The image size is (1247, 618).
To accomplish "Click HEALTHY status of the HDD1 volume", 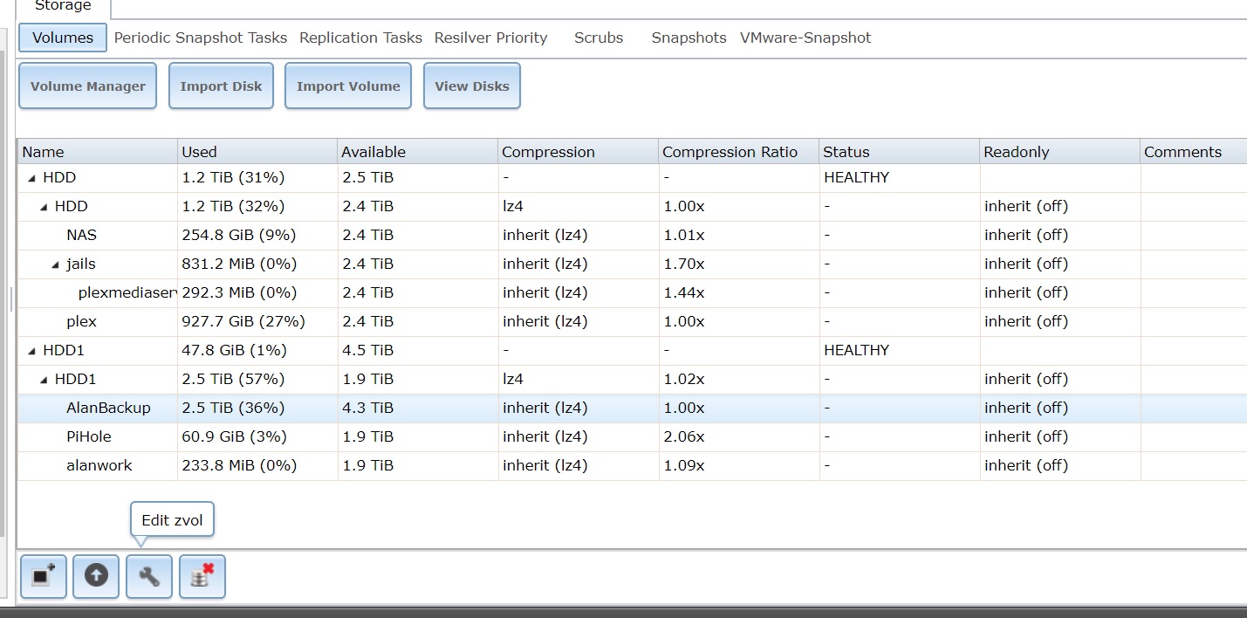I will pyautogui.click(x=856, y=350).
